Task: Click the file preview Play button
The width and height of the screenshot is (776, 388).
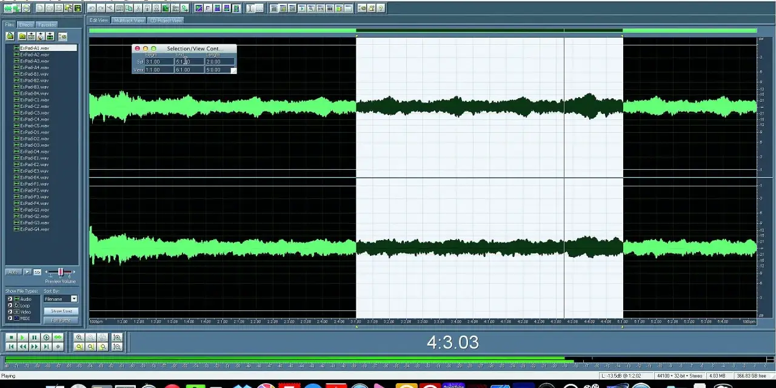Action: [27, 272]
